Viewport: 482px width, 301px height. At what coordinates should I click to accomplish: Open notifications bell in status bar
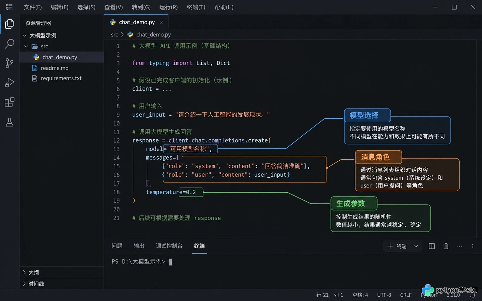tap(473, 295)
